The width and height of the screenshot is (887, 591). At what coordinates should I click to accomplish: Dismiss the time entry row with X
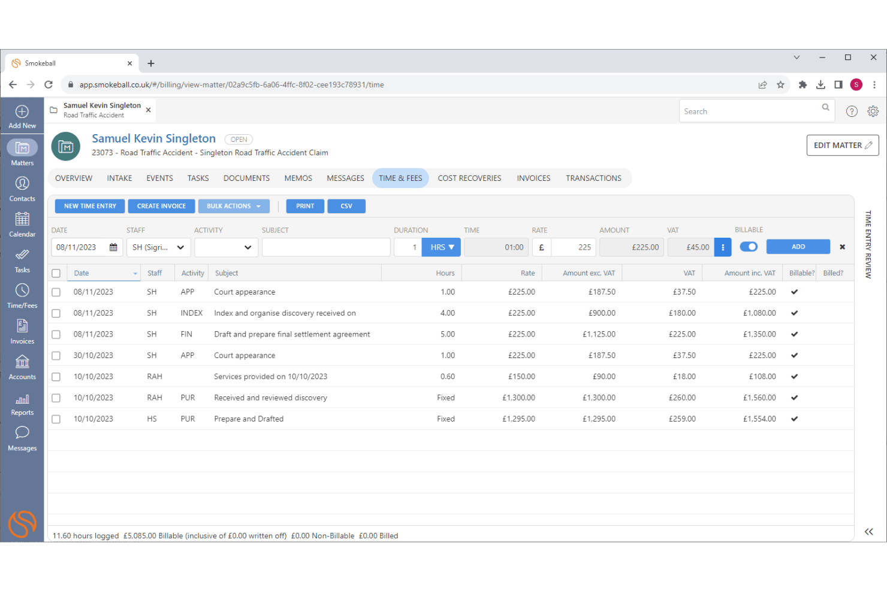click(842, 247)
